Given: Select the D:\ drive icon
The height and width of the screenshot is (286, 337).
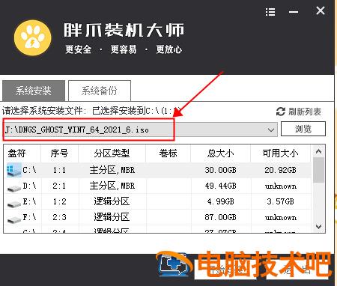Looking at the screenshot, I should (x=14, y=188).
